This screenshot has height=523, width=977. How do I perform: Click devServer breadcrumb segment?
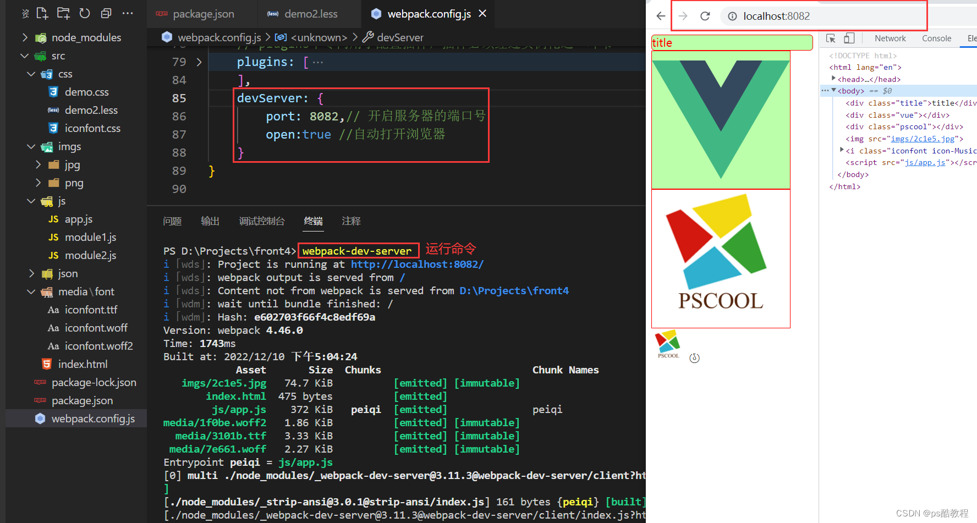[400, 37]
